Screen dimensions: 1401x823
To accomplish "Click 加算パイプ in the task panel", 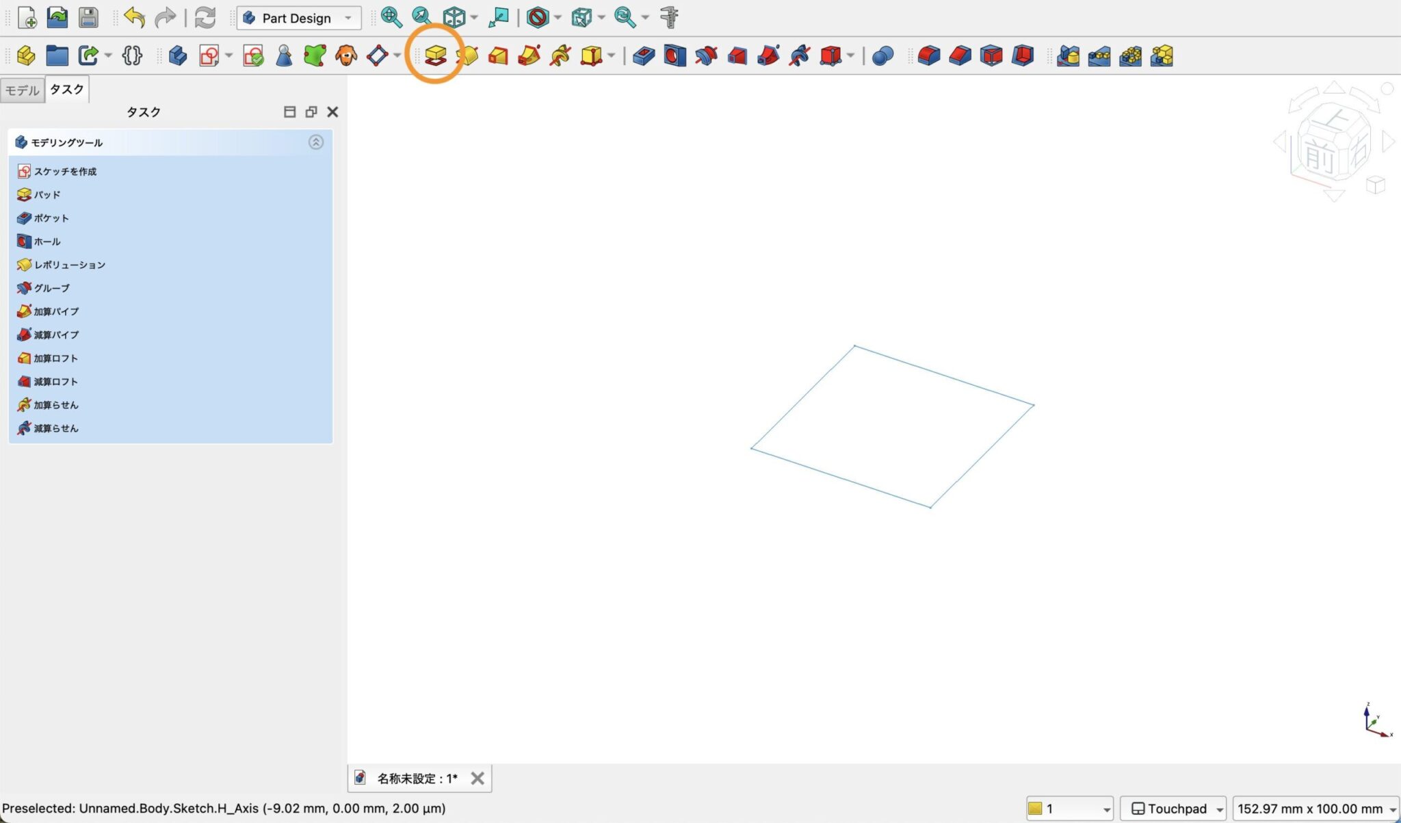I will click(47, 311).
